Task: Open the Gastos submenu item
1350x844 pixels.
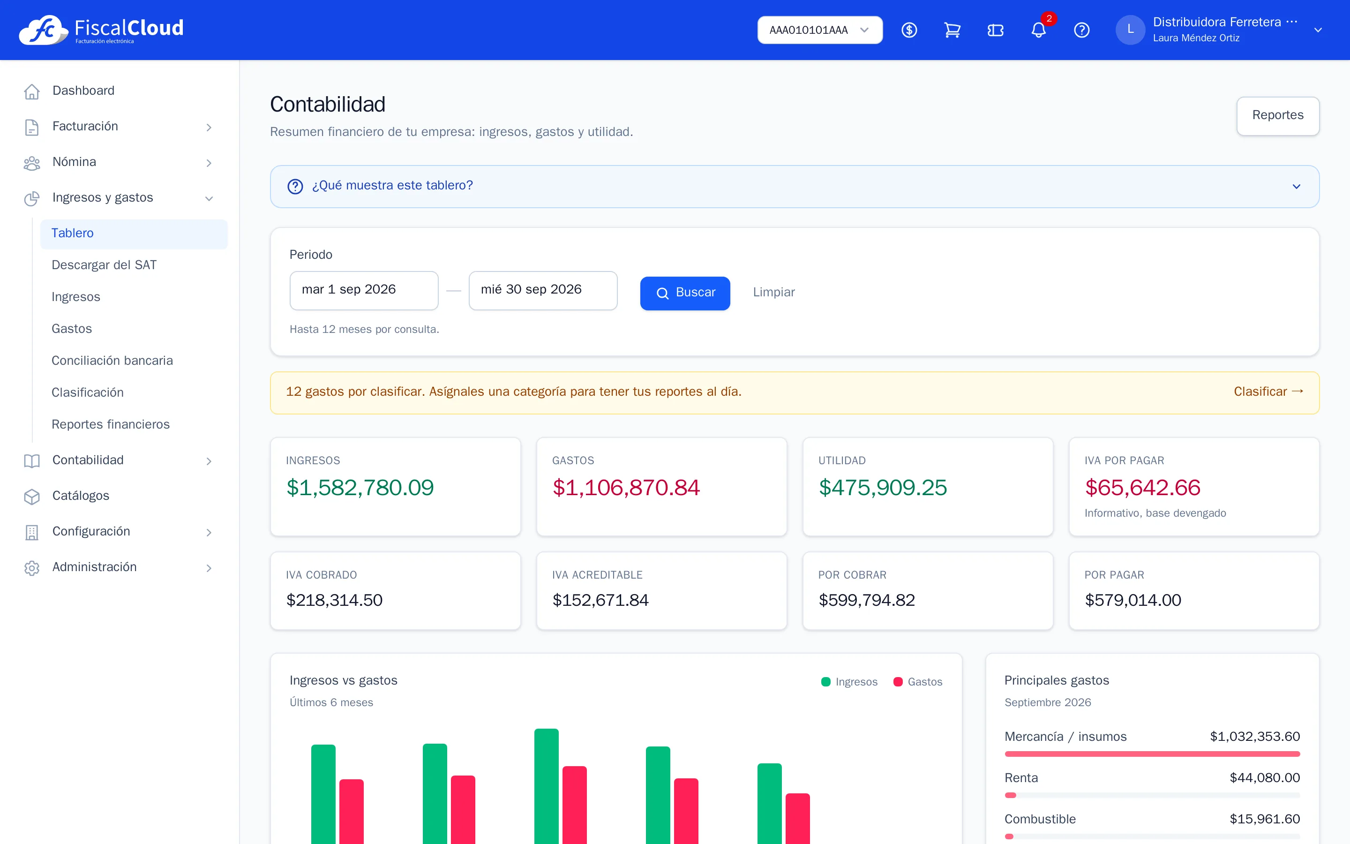Action: [x=134, y=329]
